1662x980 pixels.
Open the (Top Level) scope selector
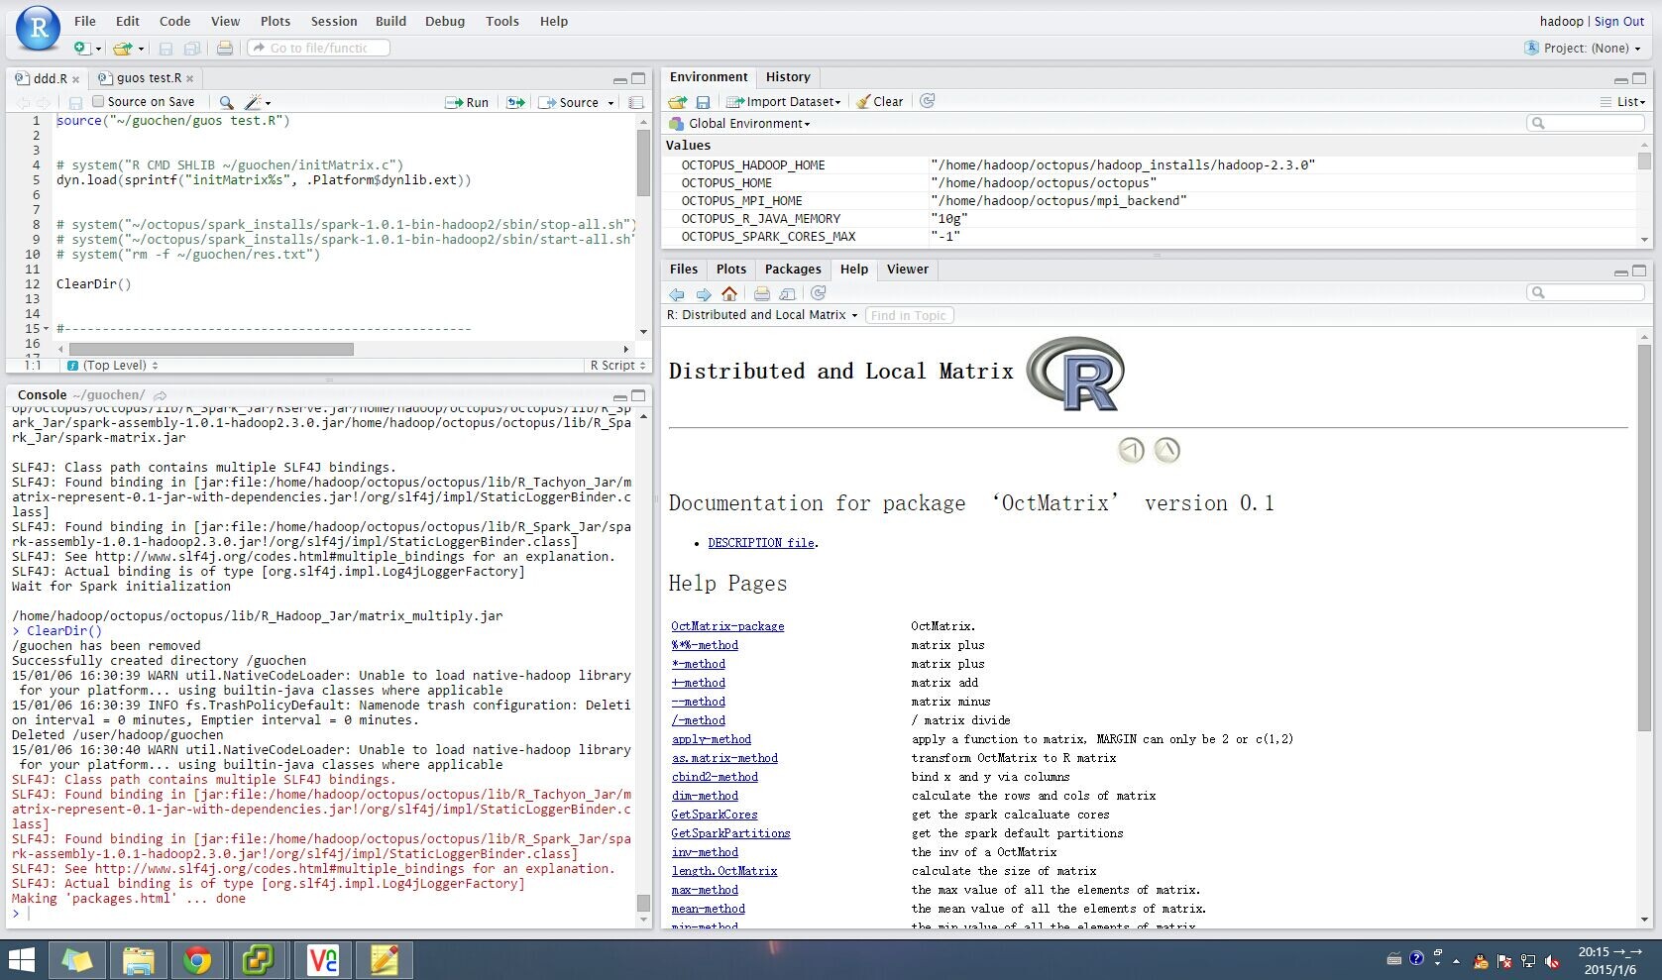coord(113,365)
